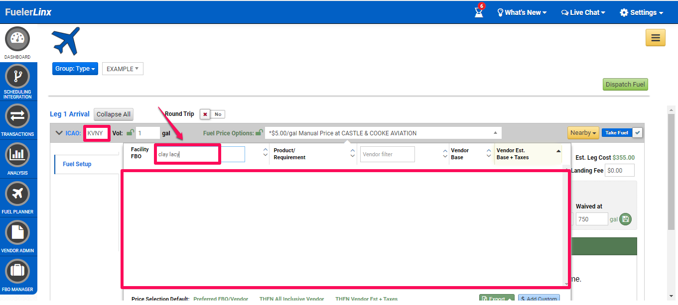Click the Est. Leg Cost $355.00 value
The width and height of the screenshot is (678, 305).
coord(623,158)
